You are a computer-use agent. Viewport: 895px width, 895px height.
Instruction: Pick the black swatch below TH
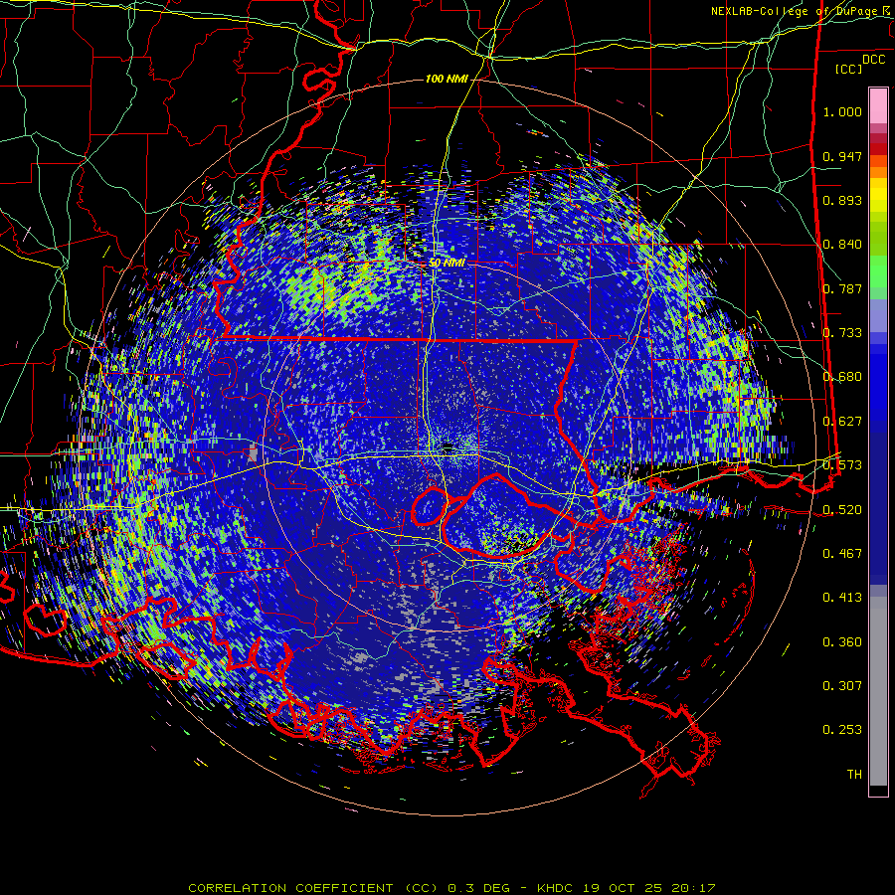click(878, 790)
